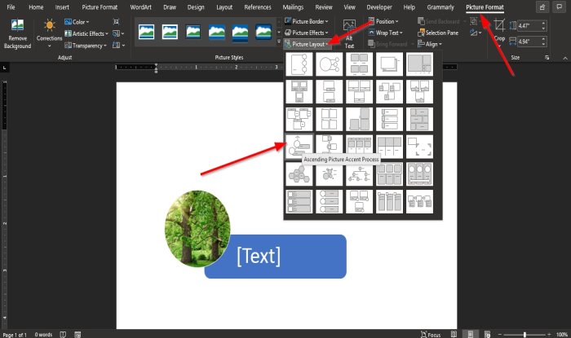Viewport: 571px width, 338px height.
Task: Expand the Artistic Effects dropdown
Action: 86,33
